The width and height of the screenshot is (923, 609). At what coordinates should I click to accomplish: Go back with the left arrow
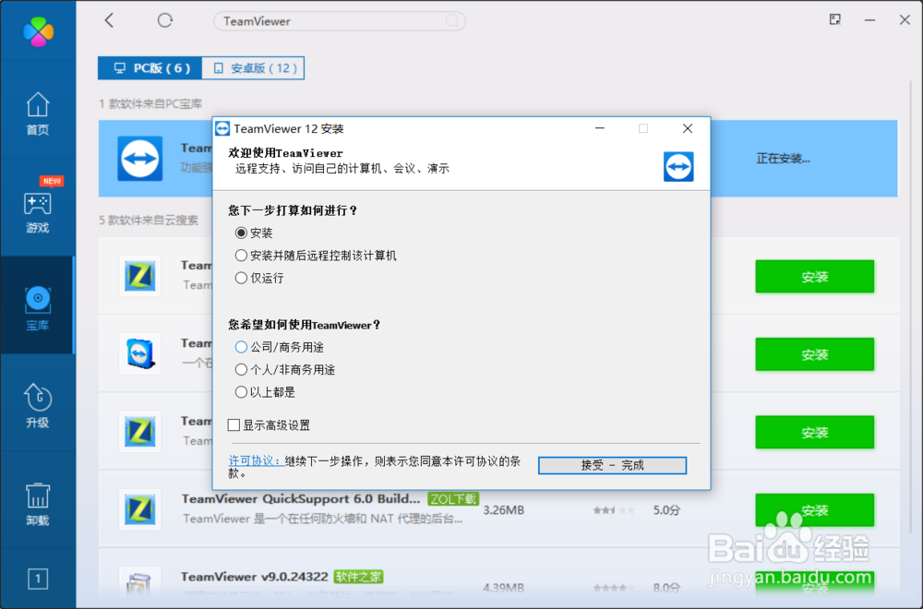tap(109, 20)
